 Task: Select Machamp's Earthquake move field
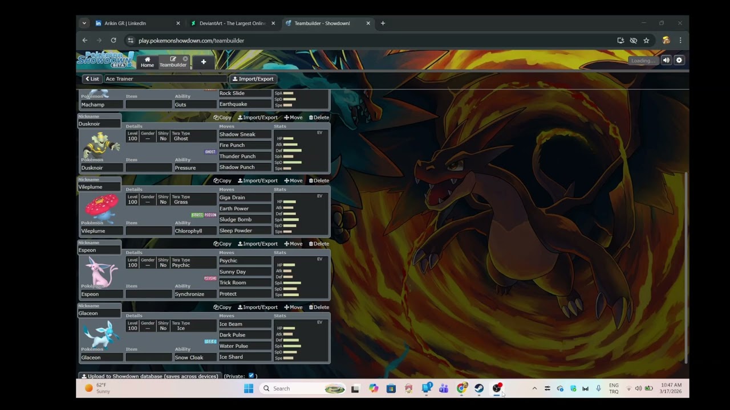coord(245,104)
